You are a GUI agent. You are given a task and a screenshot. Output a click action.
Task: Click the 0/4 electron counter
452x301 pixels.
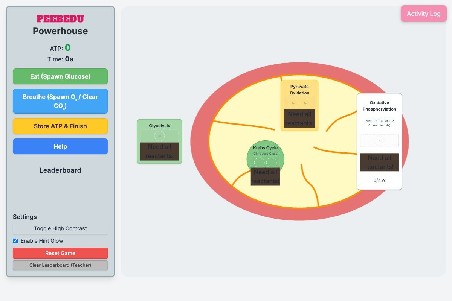(379, 181)
